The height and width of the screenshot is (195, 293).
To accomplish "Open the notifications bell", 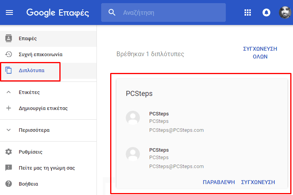I will coord(266,13).
